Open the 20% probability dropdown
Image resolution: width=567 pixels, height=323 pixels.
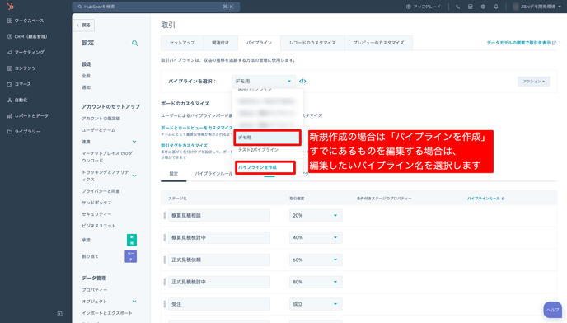point(316,216)
